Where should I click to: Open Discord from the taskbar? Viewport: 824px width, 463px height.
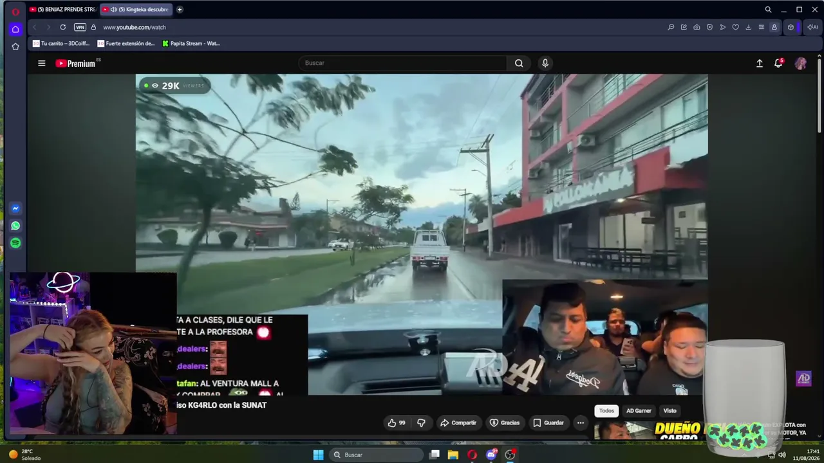click(x=492, y=455)
